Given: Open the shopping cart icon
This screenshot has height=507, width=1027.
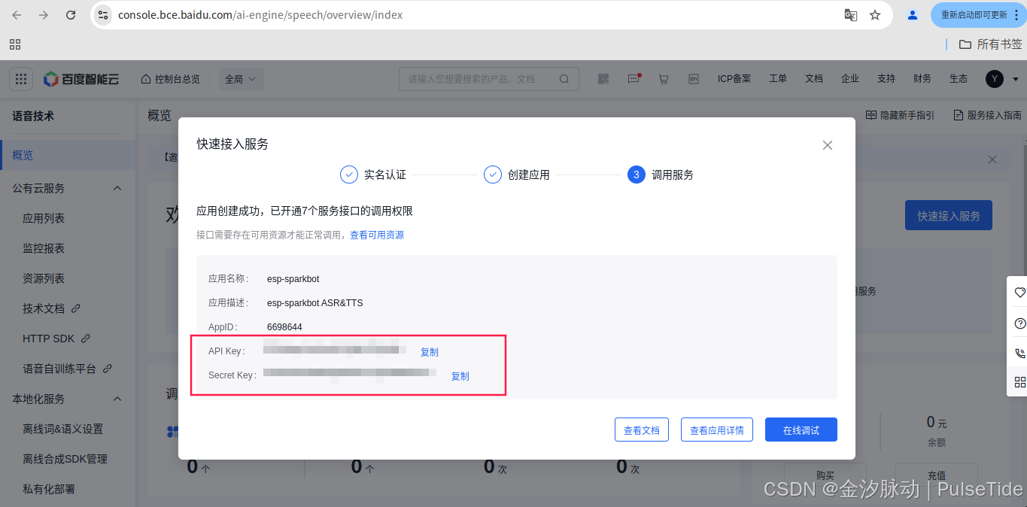Looking at the screenshot, I should [x=664, y=79].
